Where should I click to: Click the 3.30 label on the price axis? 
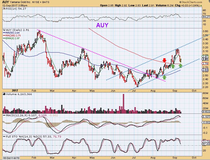[x=205, y=43]
